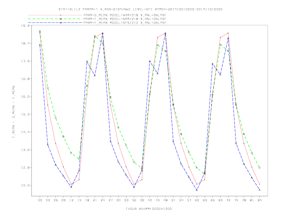Click forecast hour tick 63 on x-axis
Viewport: 283px width, 218px height.
tap(205, 200)
